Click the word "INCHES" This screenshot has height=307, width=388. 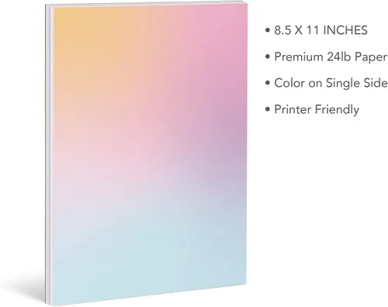345,30
